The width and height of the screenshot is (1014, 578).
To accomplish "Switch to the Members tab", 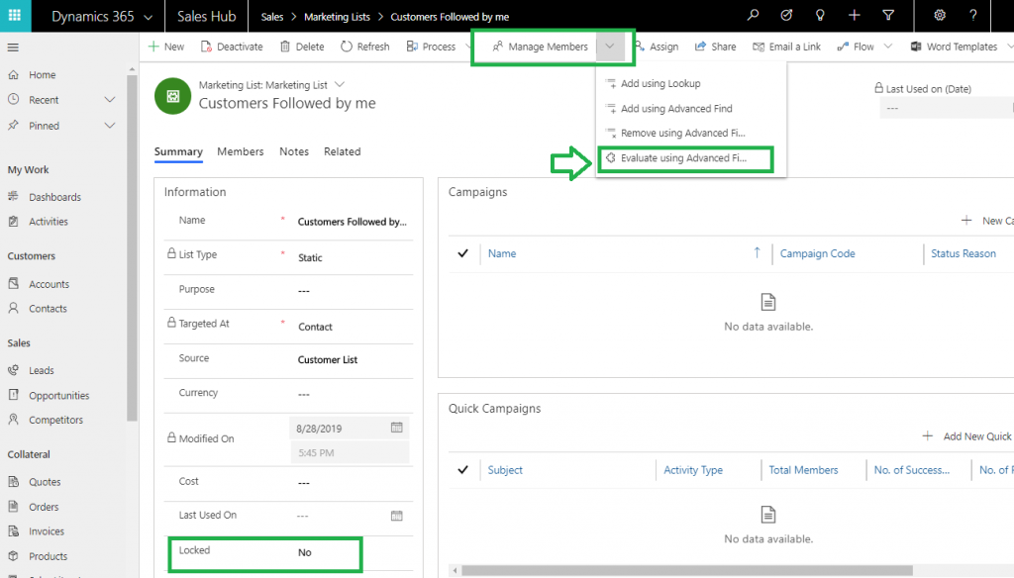I will coord(240,151).
